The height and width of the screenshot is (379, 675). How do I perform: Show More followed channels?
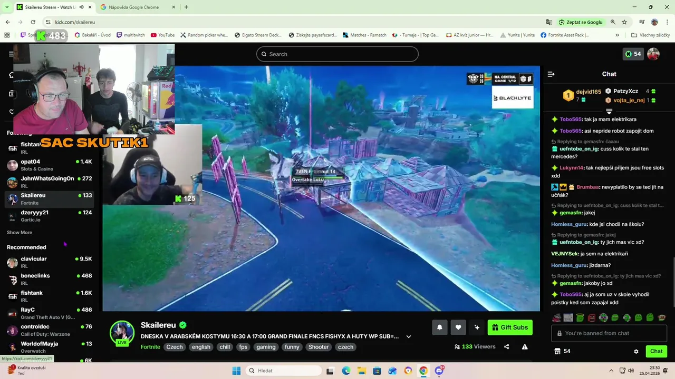pyautogui.click(x=20, y=233)
